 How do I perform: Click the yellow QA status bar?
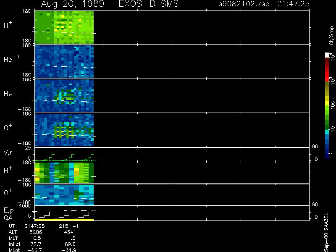point(64,220)
